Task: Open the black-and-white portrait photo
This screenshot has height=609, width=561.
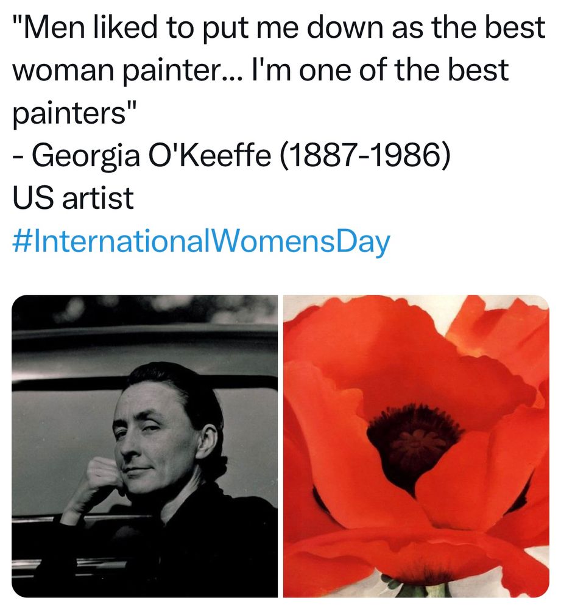Action: pyautogui.click(x=144, y=446)
